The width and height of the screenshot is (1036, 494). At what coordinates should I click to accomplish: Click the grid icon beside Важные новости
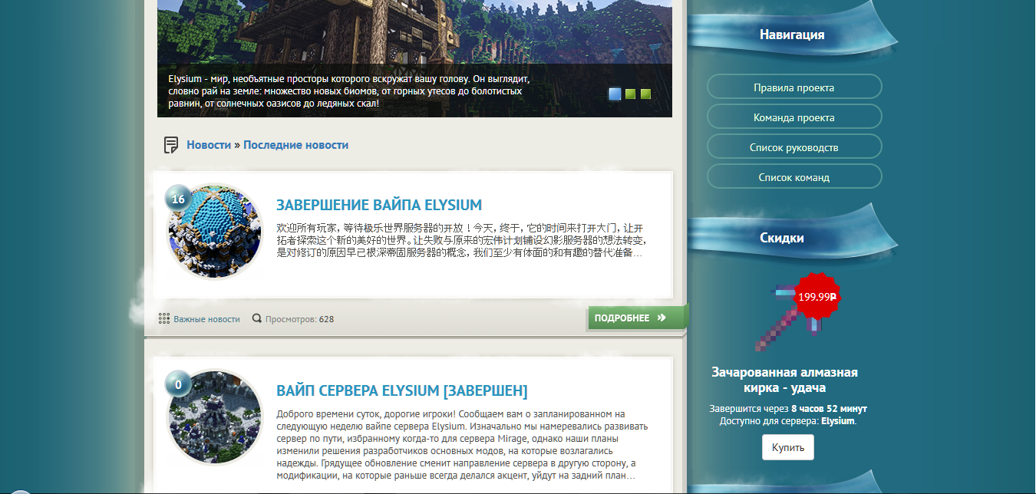164,318
